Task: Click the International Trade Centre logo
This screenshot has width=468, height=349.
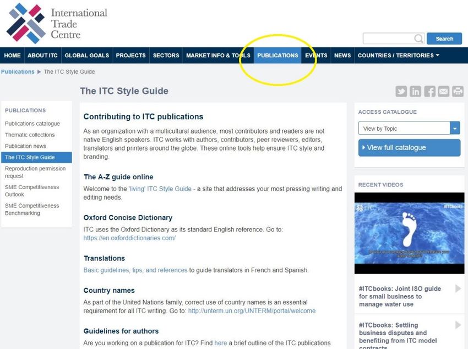Action: pyautogui.click(x=57, y=24)
